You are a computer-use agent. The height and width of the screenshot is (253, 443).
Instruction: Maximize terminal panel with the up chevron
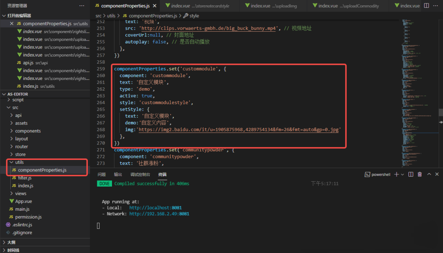click(429, 174)
